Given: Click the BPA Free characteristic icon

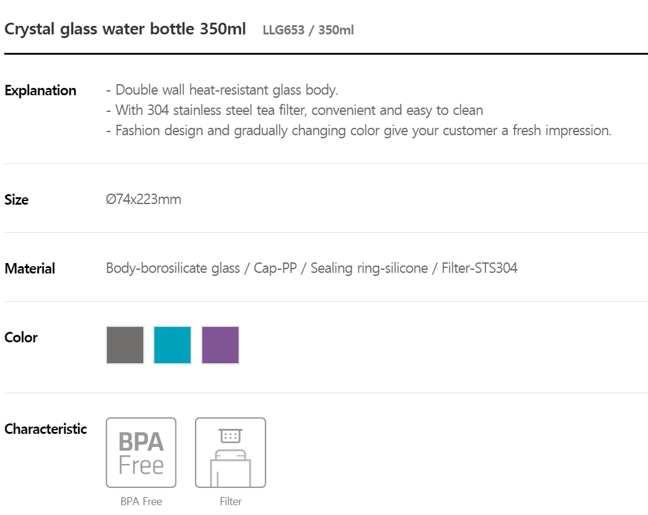Looking at the screenshot, I should (141, 453).
